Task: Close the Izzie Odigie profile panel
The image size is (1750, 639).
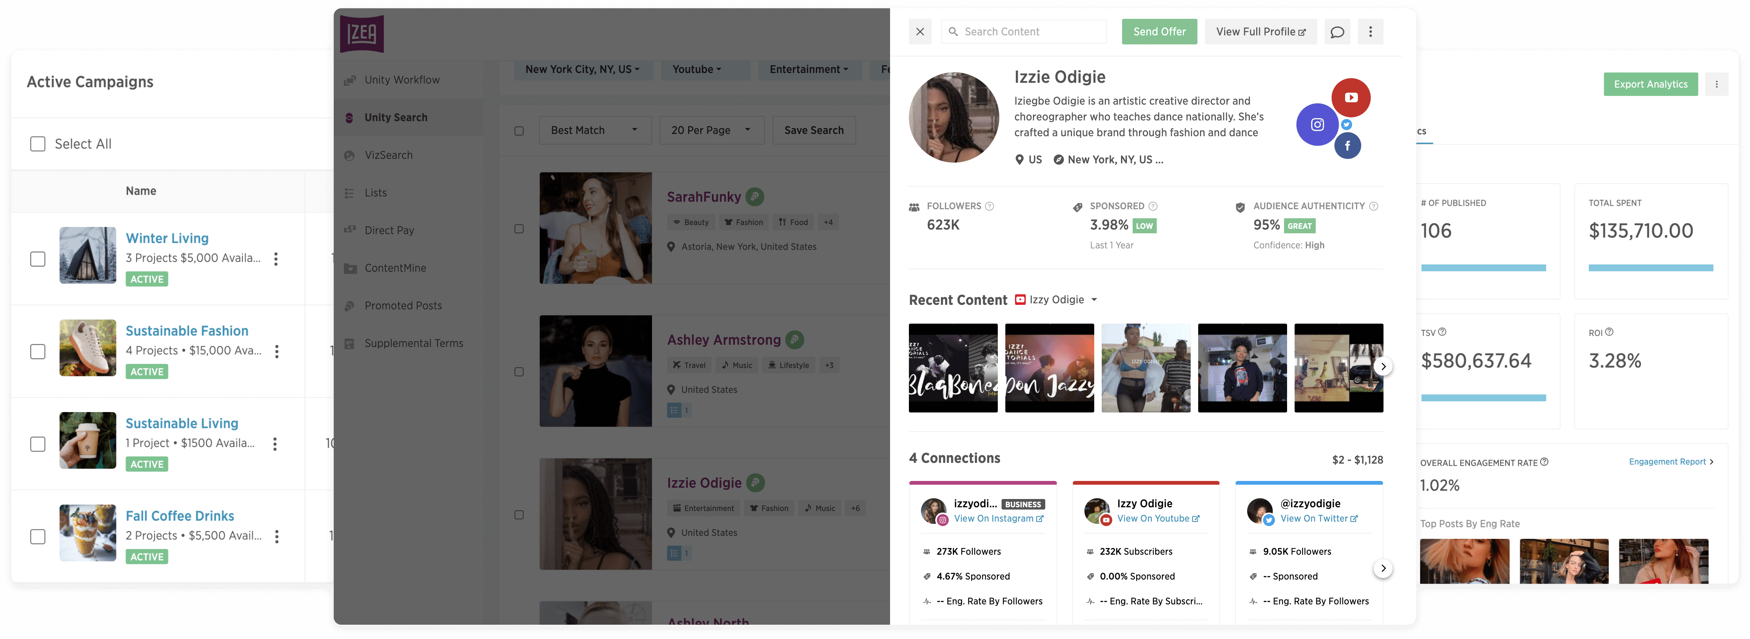Action: tap(919, 31)
